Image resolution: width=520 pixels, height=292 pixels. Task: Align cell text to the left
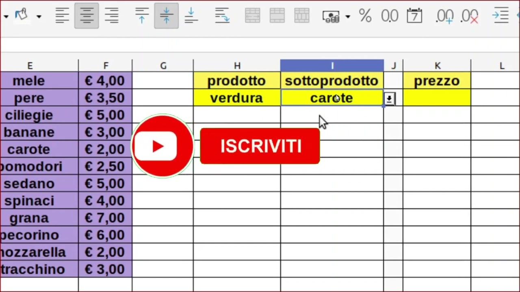pyautogui.click(x=62, y=16)
